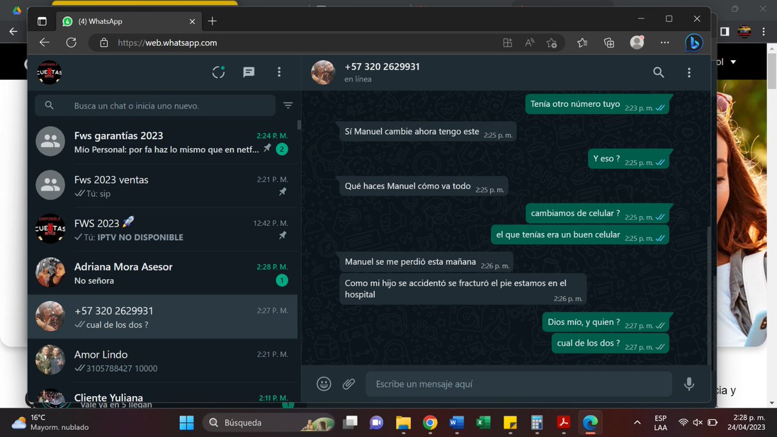Open Calculator from the taskbar

click(536, 423)
